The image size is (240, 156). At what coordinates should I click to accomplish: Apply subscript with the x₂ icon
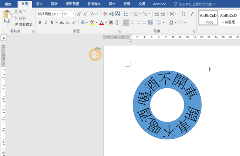pyautogui.click(x=68, y=23)
